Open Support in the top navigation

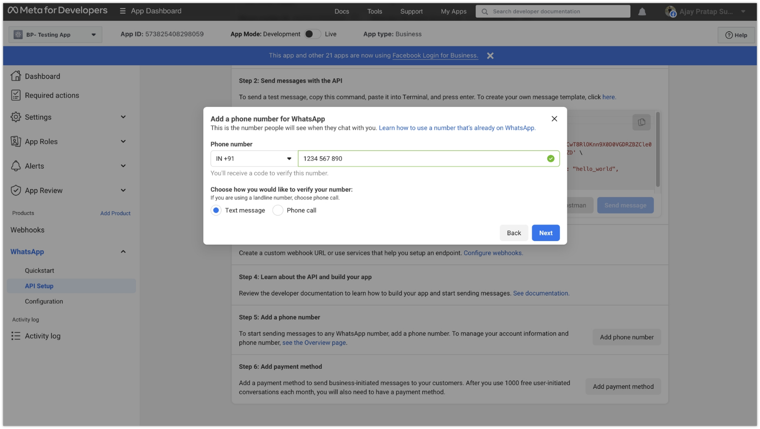point(411,11)
